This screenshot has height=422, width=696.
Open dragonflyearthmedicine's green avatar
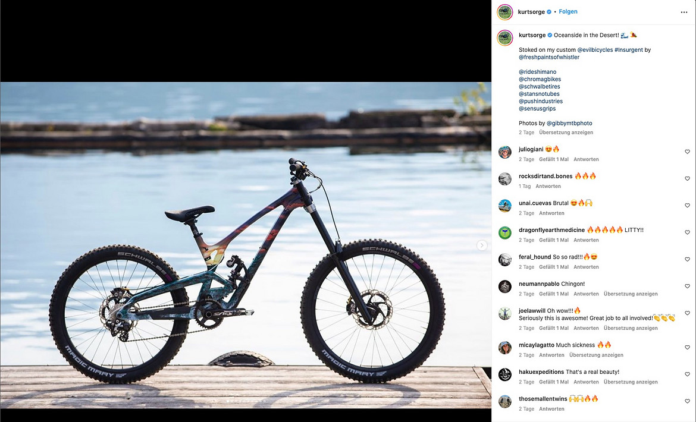pyautogui.click(x=504, y=233)
